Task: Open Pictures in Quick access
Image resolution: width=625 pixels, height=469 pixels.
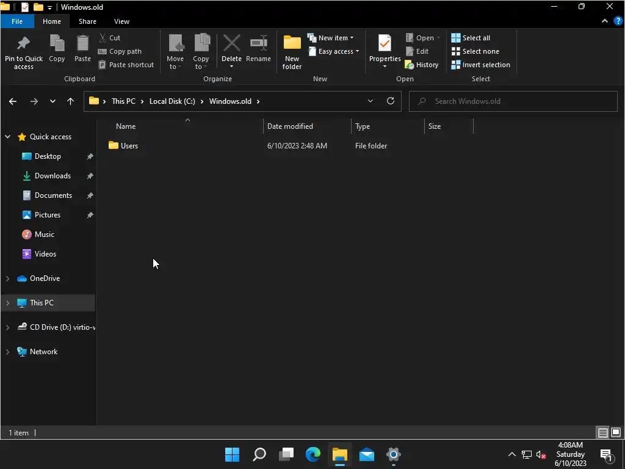Action: point(48,215)
